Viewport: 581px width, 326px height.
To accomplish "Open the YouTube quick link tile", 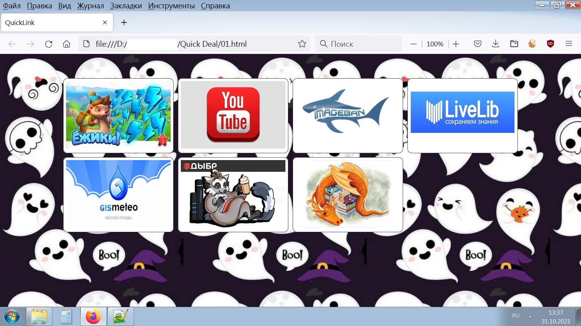I will click(233, 116).
